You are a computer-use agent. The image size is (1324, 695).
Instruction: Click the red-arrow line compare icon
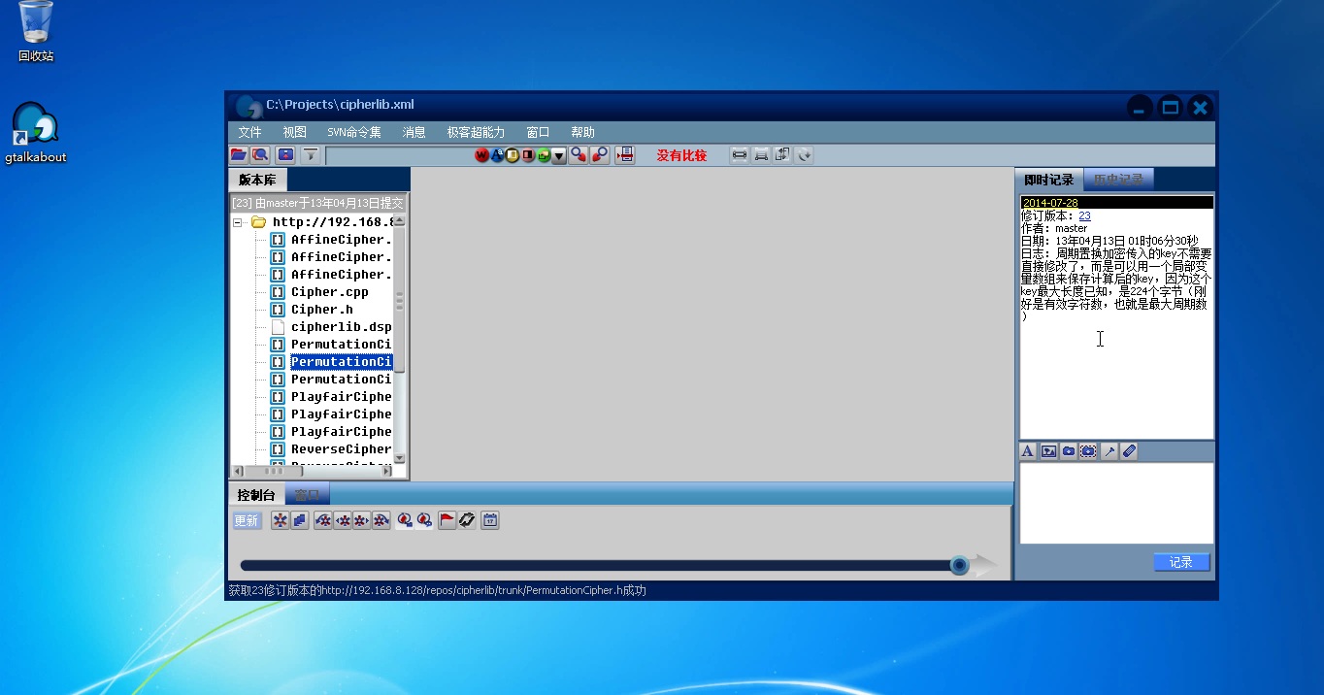624,154
